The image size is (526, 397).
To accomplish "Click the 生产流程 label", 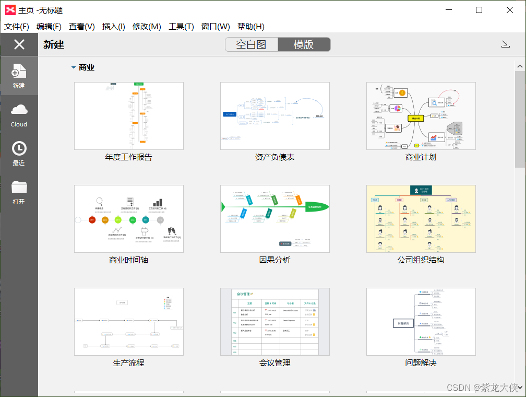I will [x=128, y=363].
